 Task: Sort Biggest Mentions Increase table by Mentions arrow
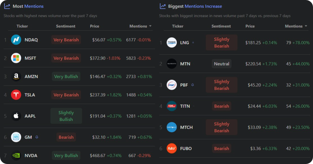306,26
